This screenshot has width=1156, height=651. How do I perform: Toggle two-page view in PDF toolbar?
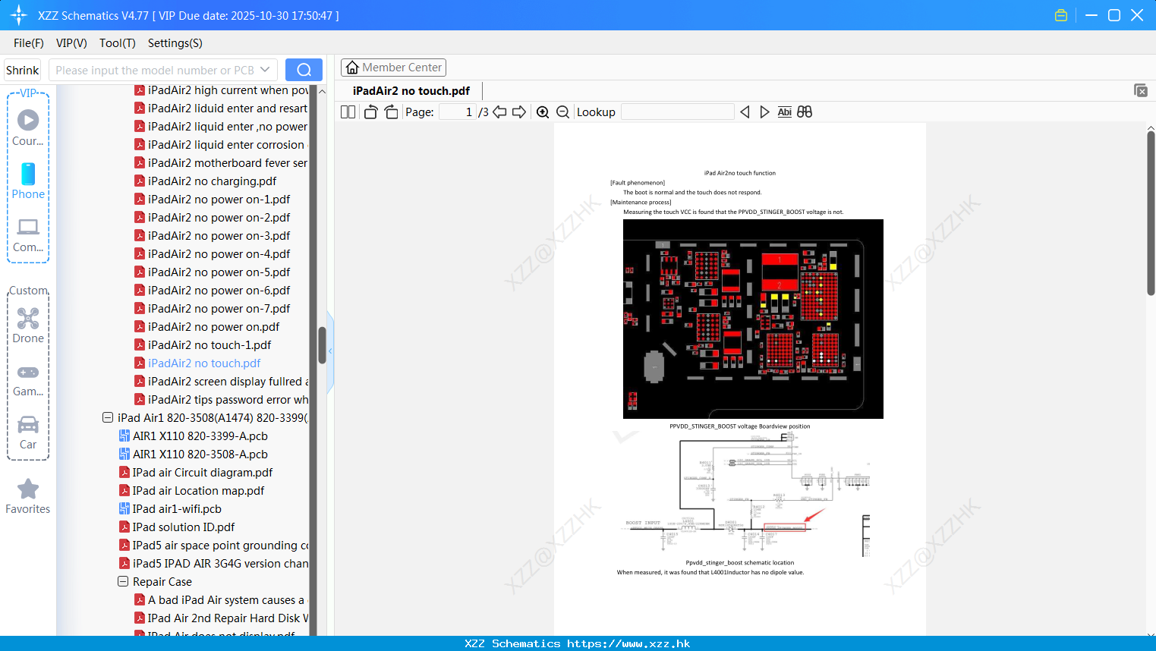(x=348, y=112)
